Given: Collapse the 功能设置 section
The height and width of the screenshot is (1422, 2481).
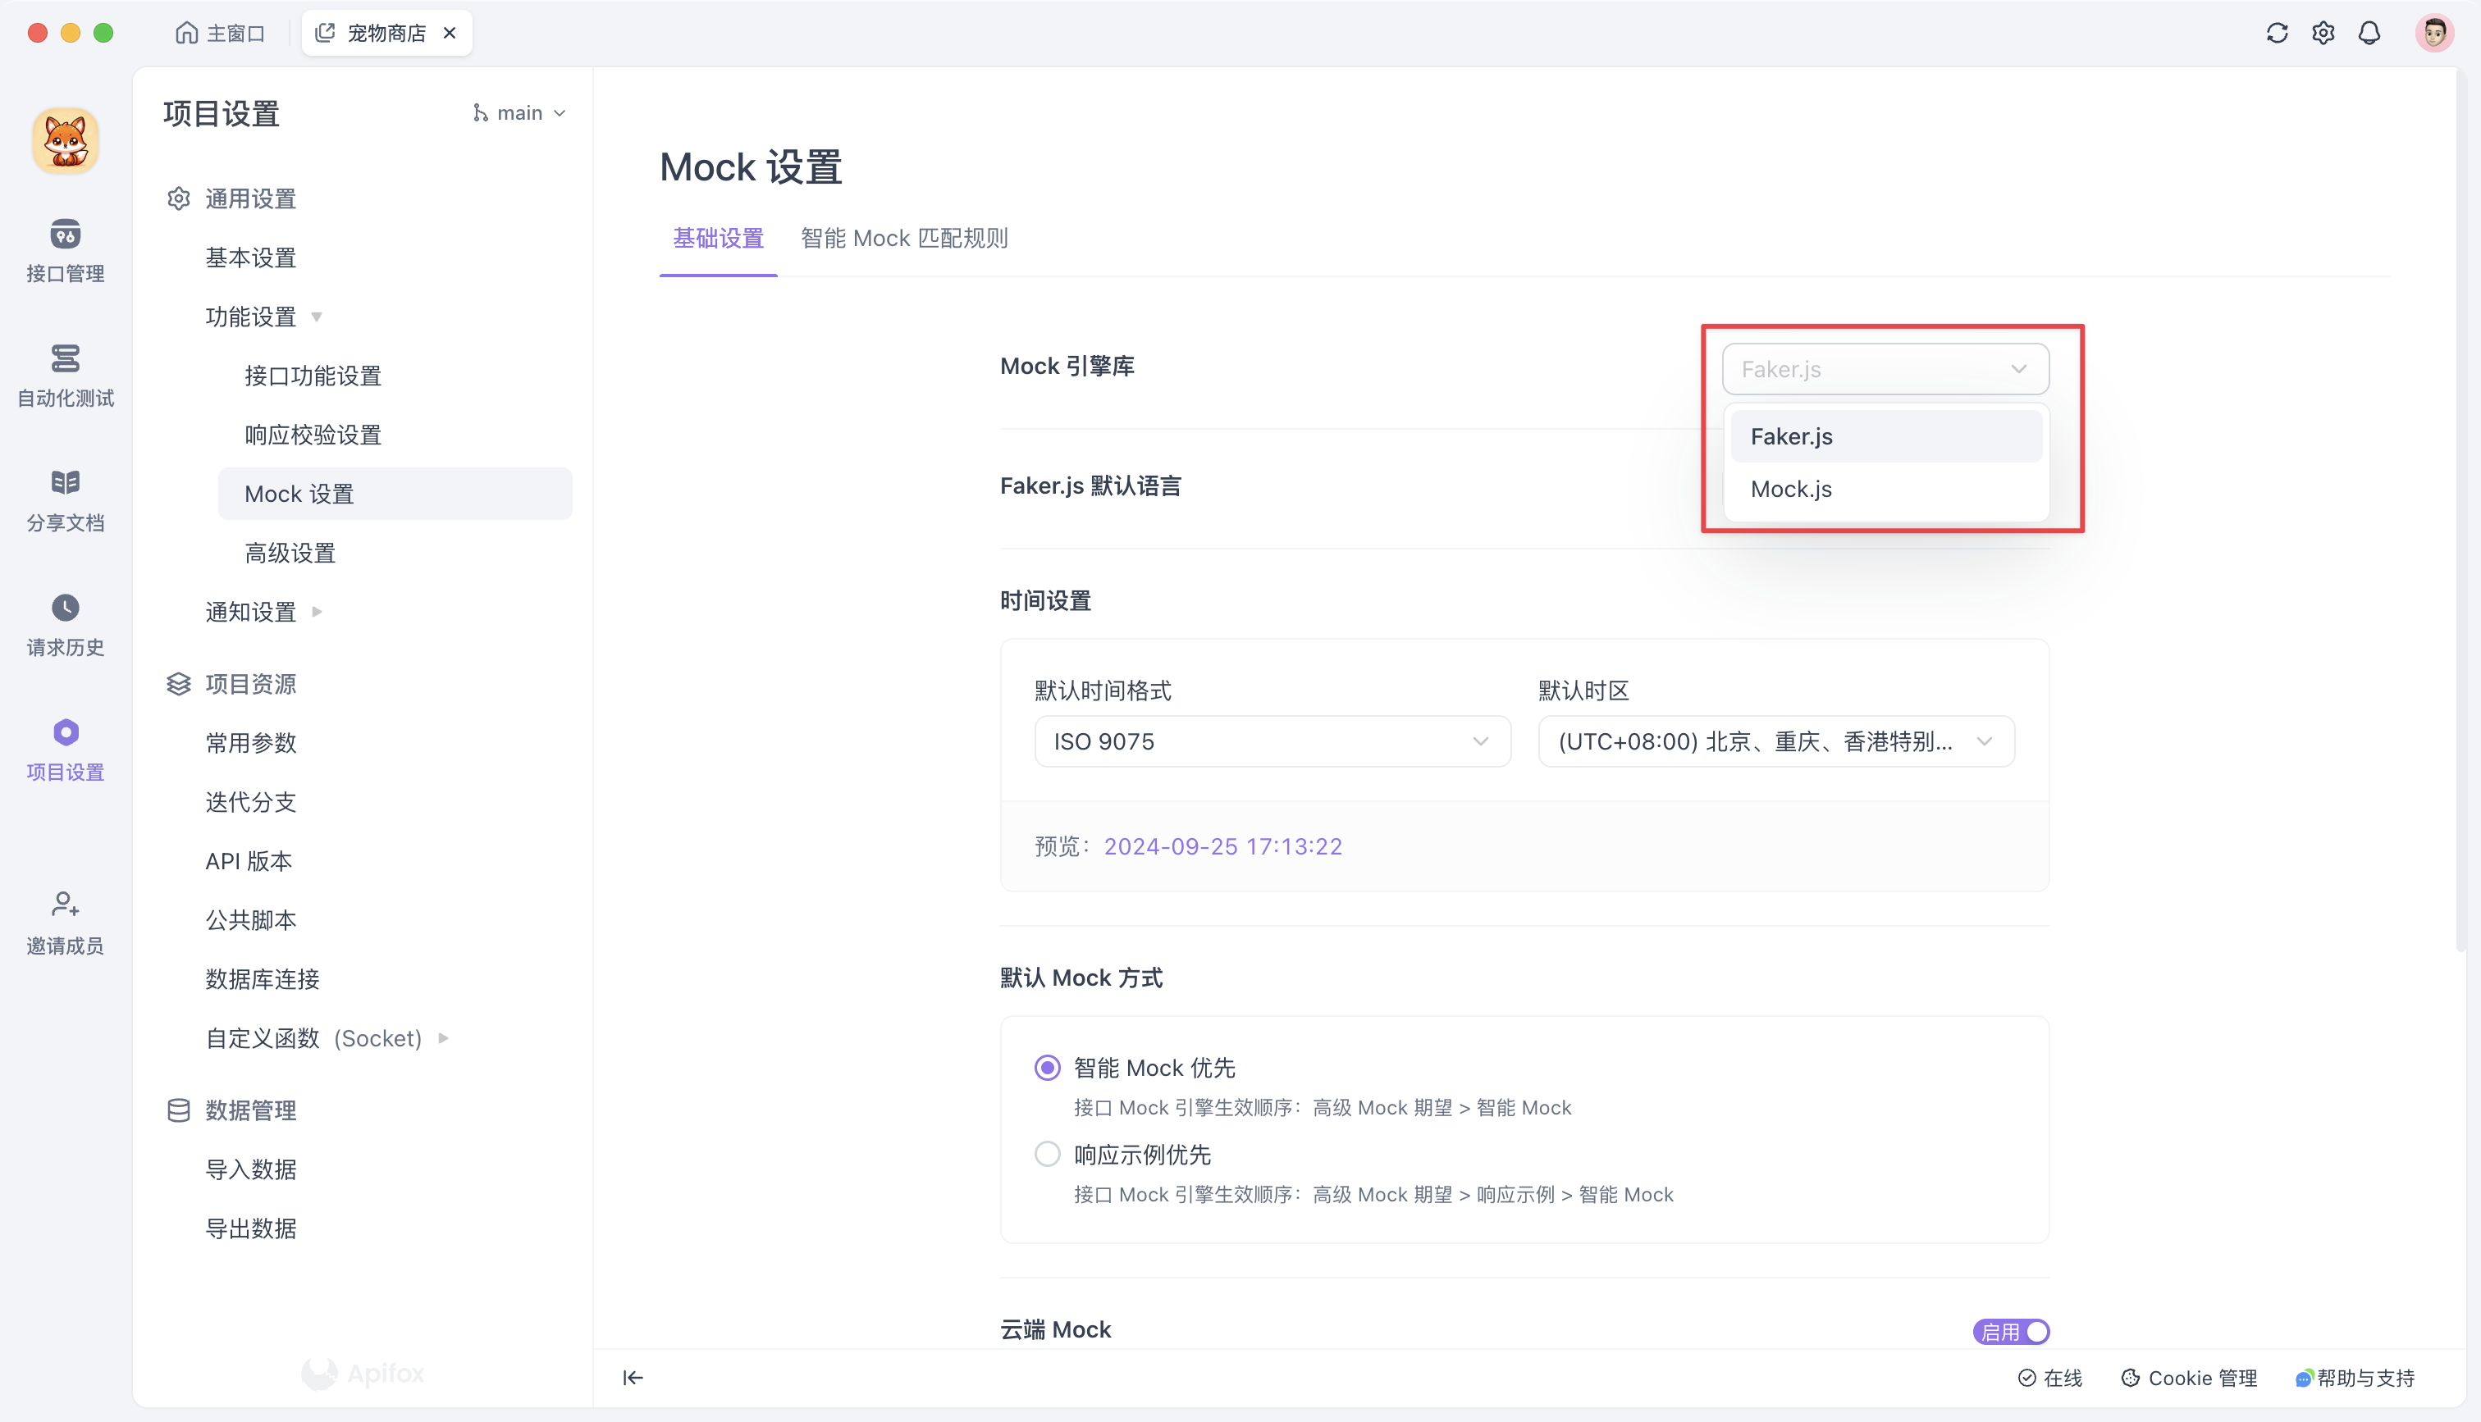Looking at the screenshot, I should [316, 317].
